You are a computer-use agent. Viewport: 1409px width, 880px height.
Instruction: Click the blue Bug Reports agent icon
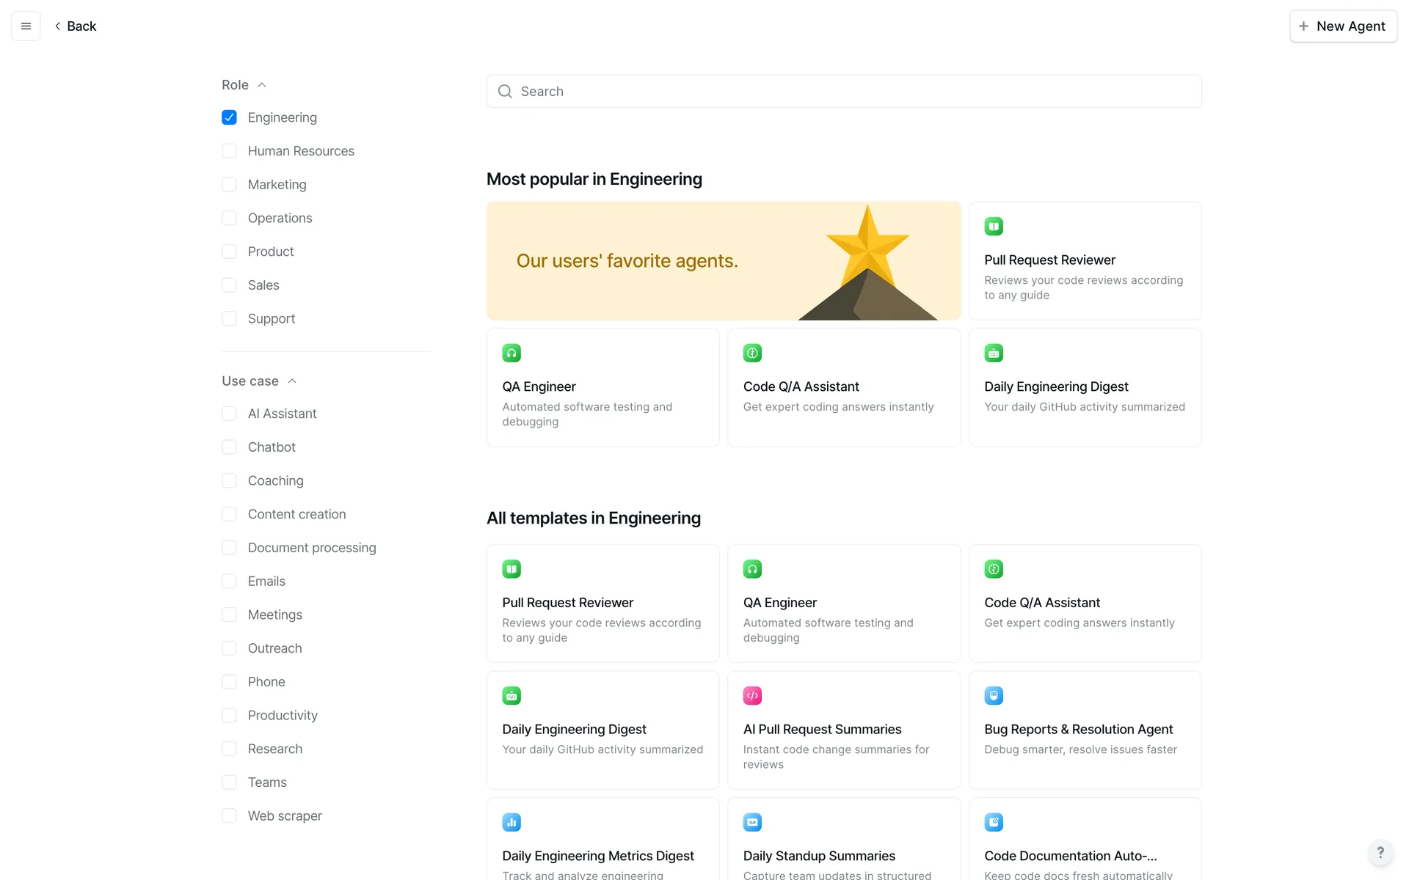994,695
